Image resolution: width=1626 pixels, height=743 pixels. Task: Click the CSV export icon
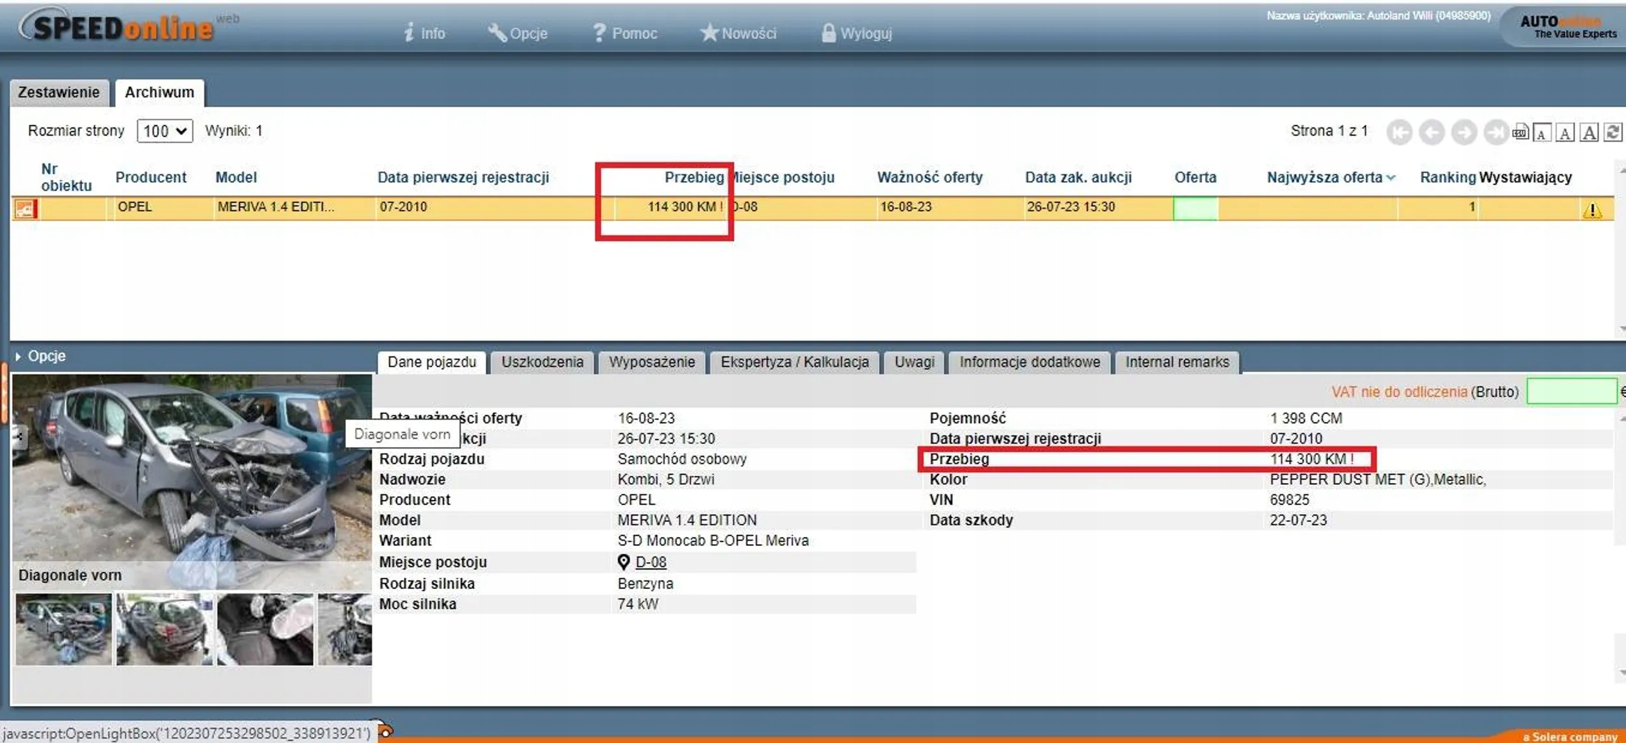pos(1520,133)
